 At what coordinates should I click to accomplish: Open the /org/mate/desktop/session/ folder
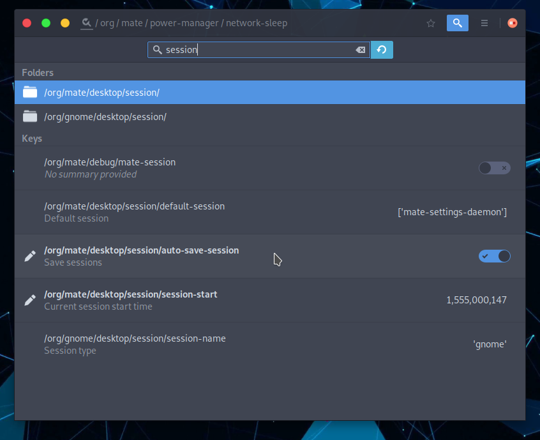102,93
